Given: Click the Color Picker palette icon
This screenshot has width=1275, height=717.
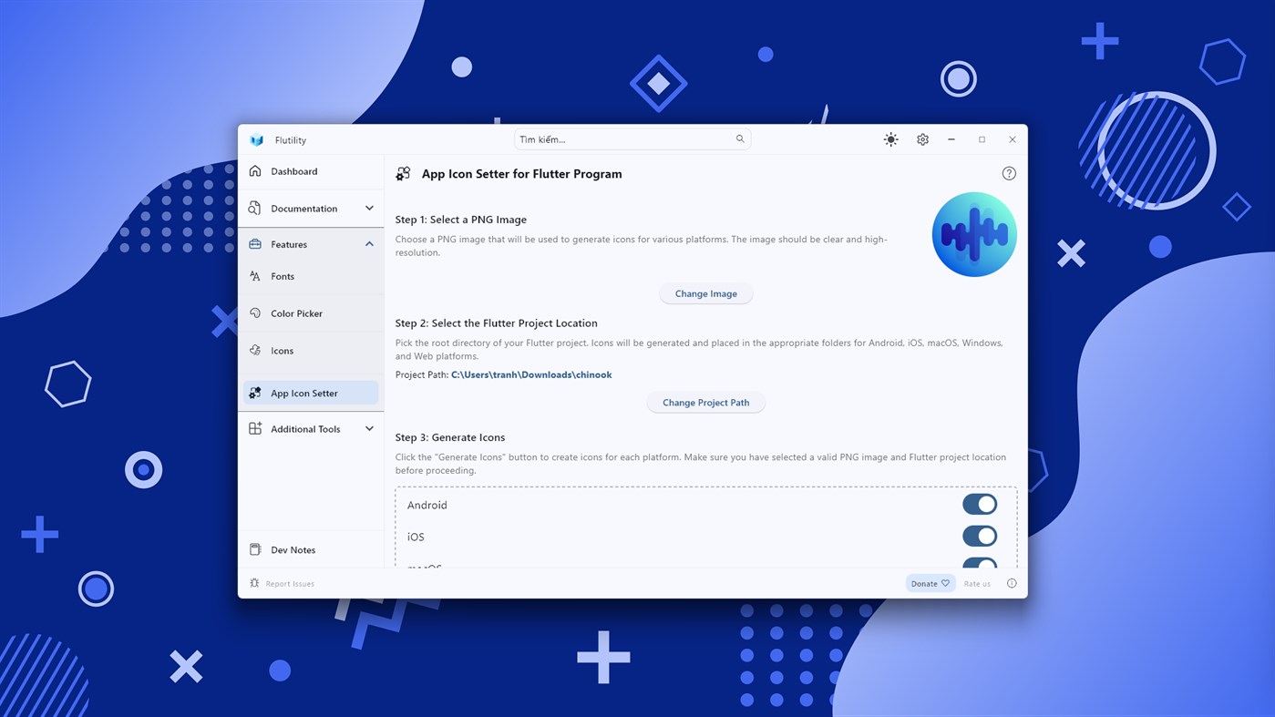Looking at the screenshot, I should tap(255, 313).
